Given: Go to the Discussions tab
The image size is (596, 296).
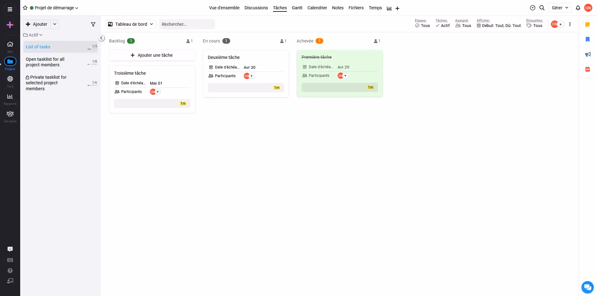Looking at the screenshot, I should coord(256,8).
